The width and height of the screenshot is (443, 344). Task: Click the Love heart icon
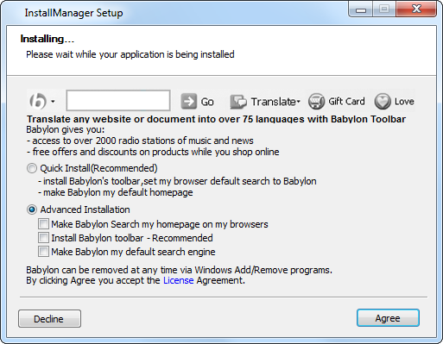[x=383, y=102]
